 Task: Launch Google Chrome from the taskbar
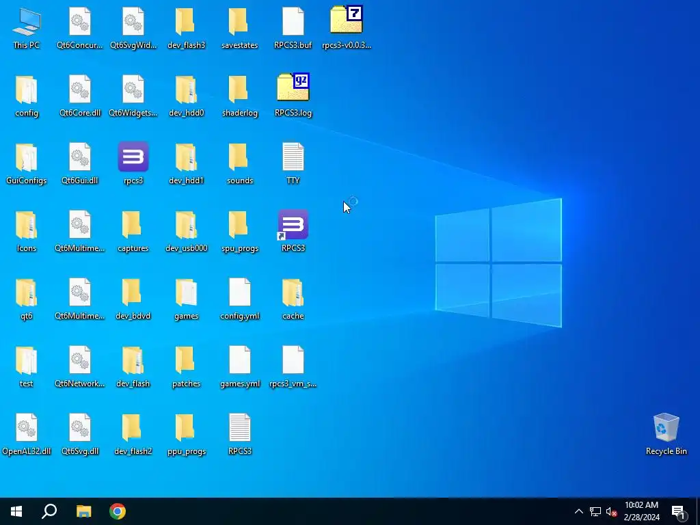118,511
